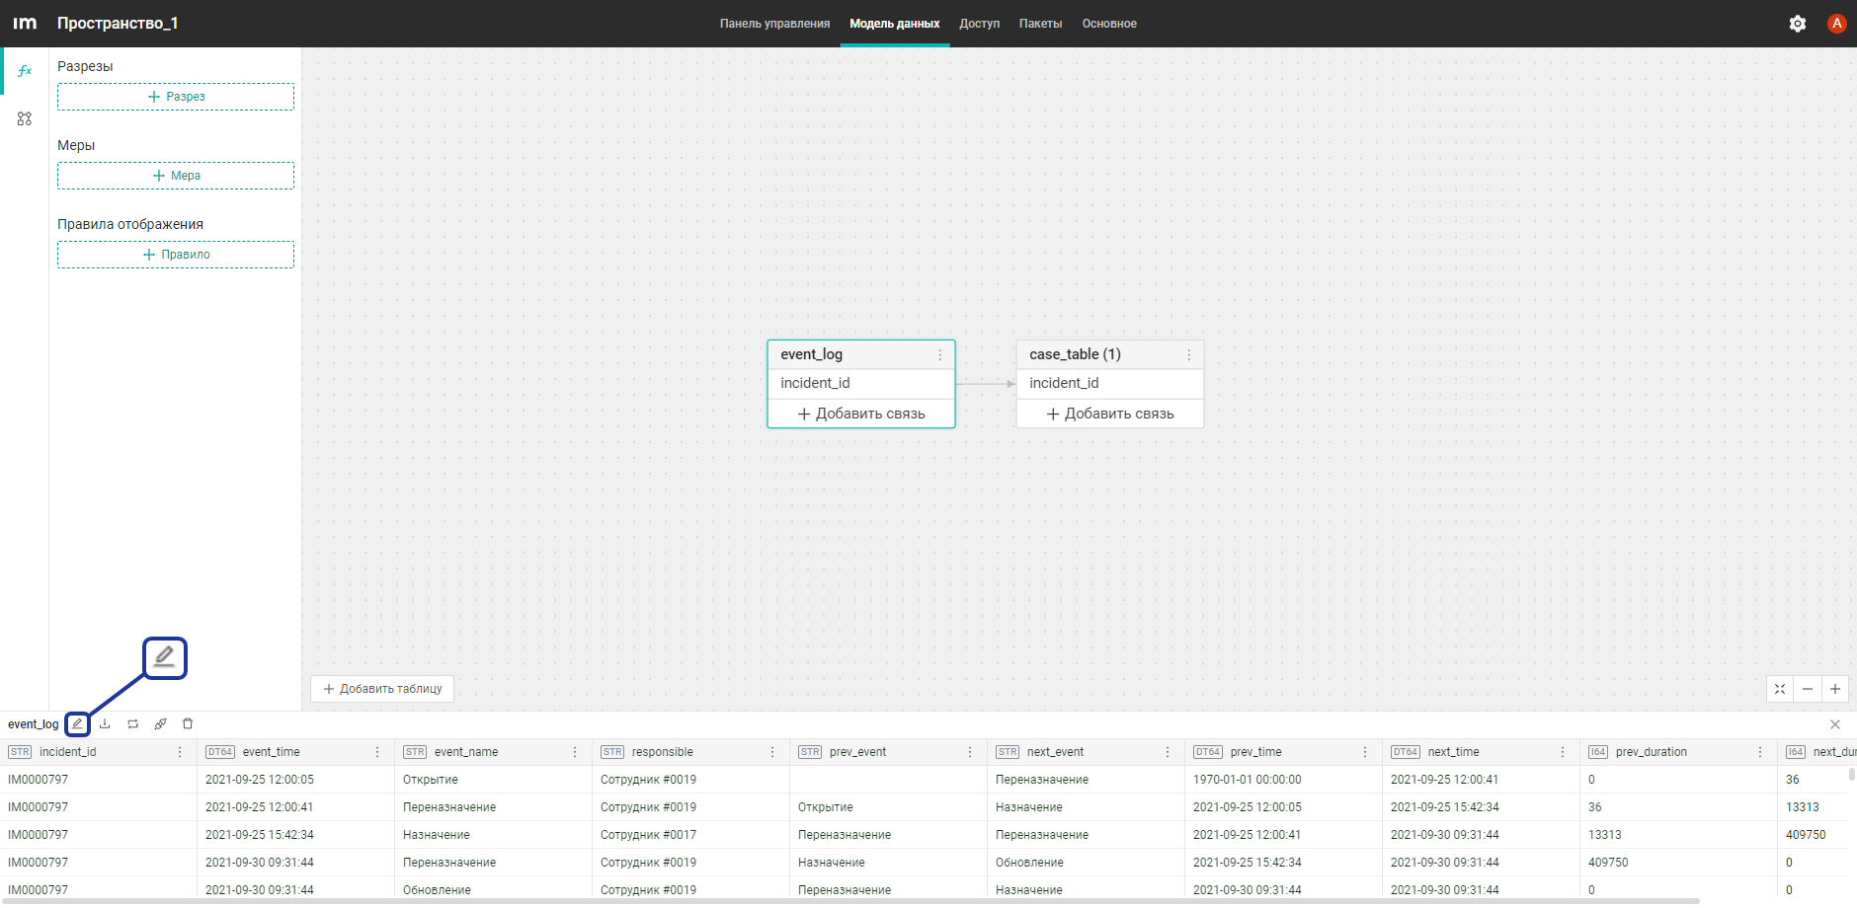Add a new Мера measure
The width and height of the screenshot is (1857, 908).
coord(176,176)
